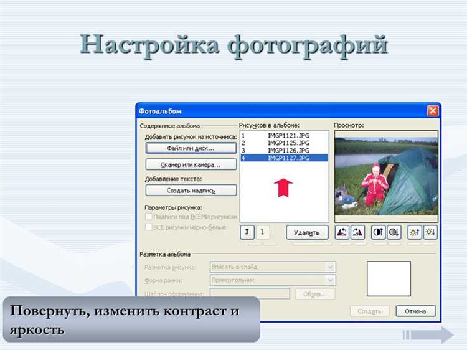The image size is (467, 350).
Task: Click the tent photo preview
Action: tap(386, 176)
